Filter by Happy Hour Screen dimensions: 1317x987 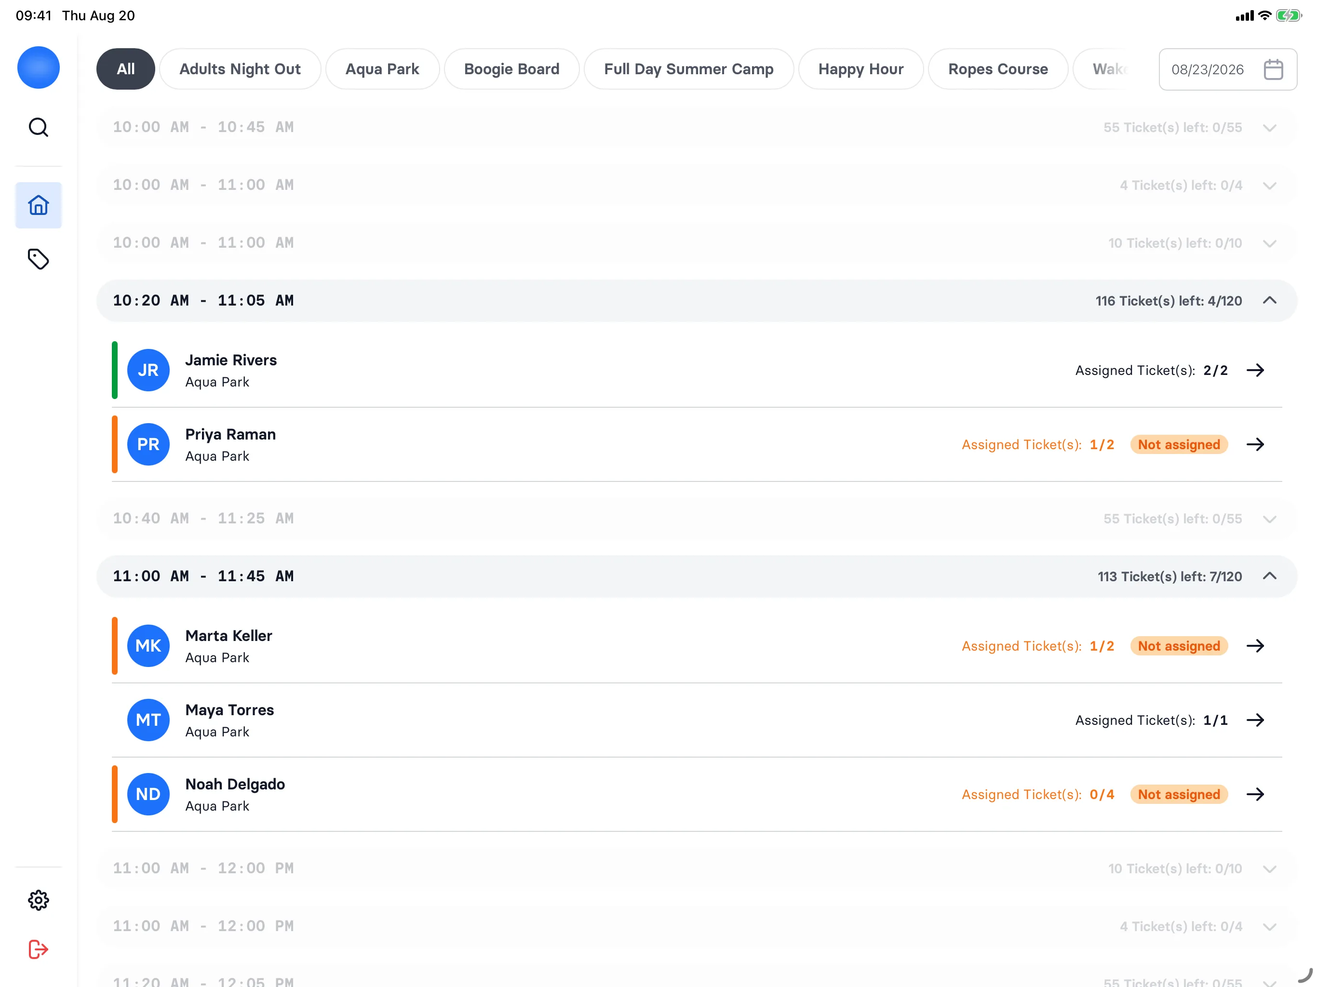point(861,69)
